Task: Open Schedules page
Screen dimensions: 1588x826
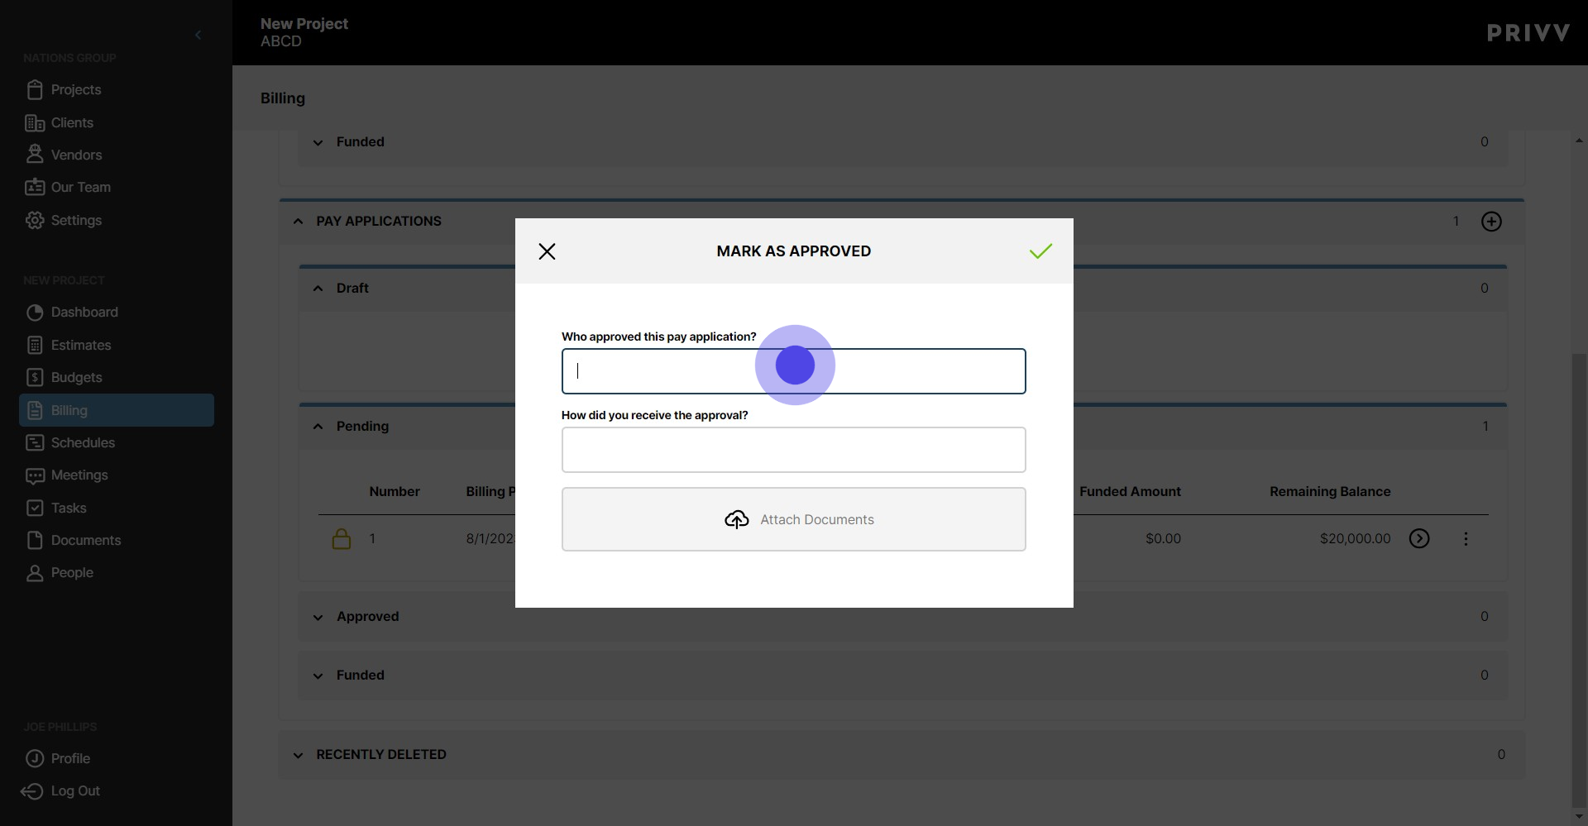Action: [83, 442]
